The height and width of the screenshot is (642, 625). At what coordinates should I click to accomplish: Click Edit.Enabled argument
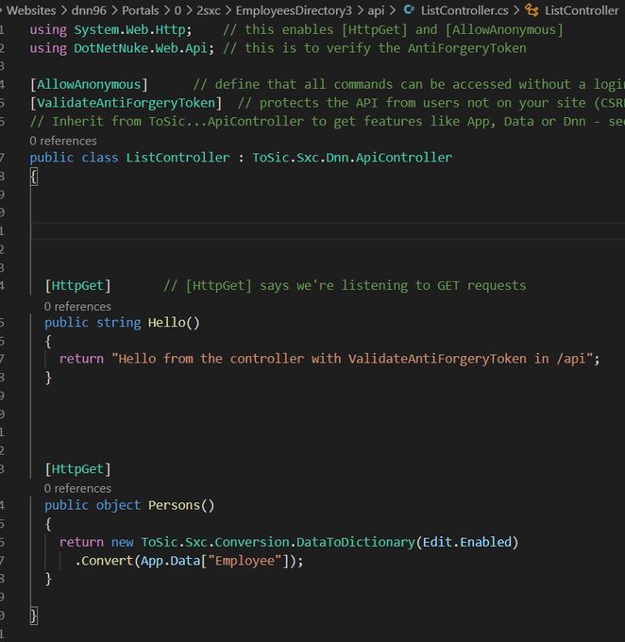(467, 542)
